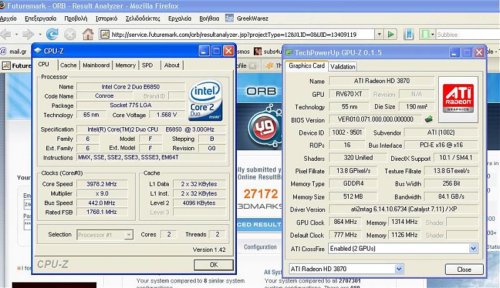Screen dimensions: 500x288
Task: Switch to the Cache tab in CPU-Z
Action: (x=69, y=65)
